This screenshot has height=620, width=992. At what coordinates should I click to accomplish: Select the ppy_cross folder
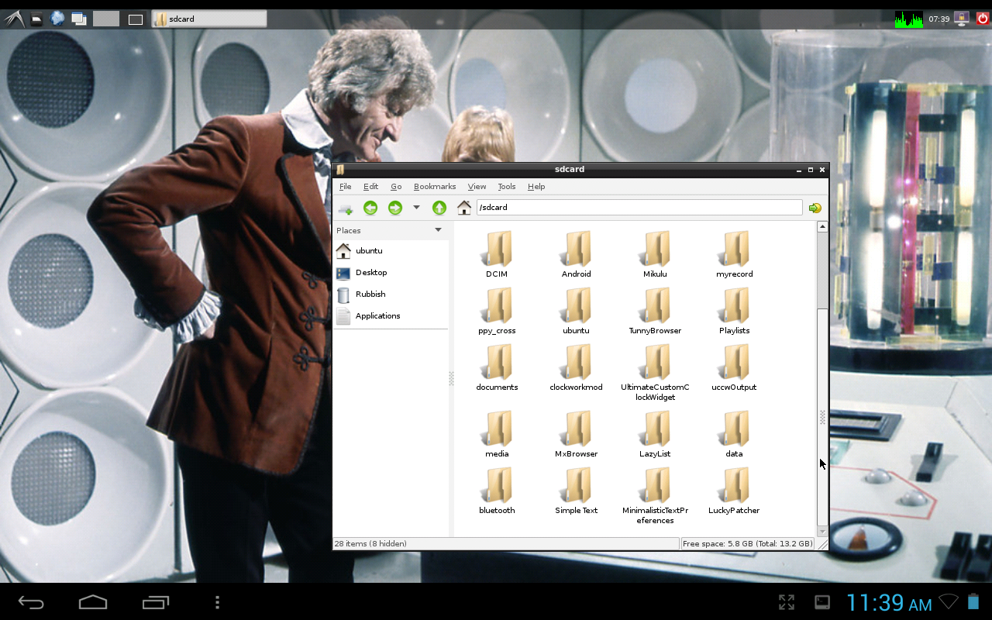click(x=497, y=312)
